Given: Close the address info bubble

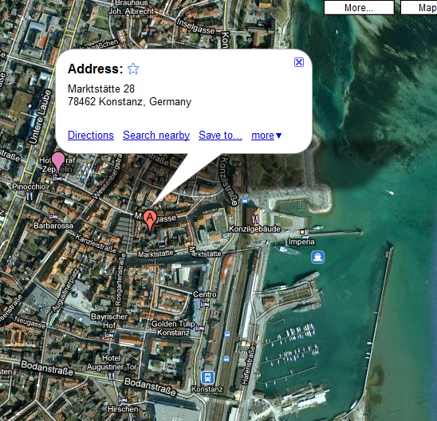Looking at the screenshot, I should (x=299, y=62).
